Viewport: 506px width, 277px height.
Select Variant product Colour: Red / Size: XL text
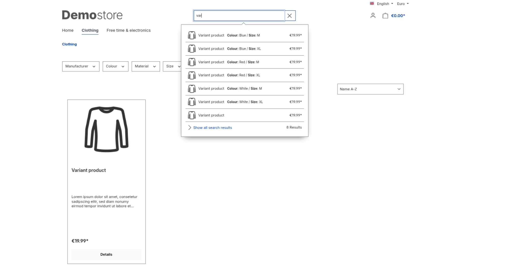pos(229,75)
